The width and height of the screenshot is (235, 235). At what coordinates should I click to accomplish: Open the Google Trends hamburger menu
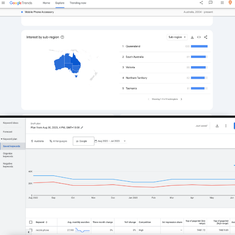tap(3, 3)
